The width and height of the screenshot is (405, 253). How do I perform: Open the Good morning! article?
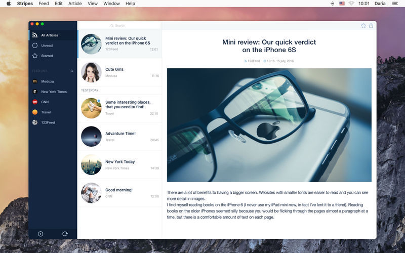[120, 193]
